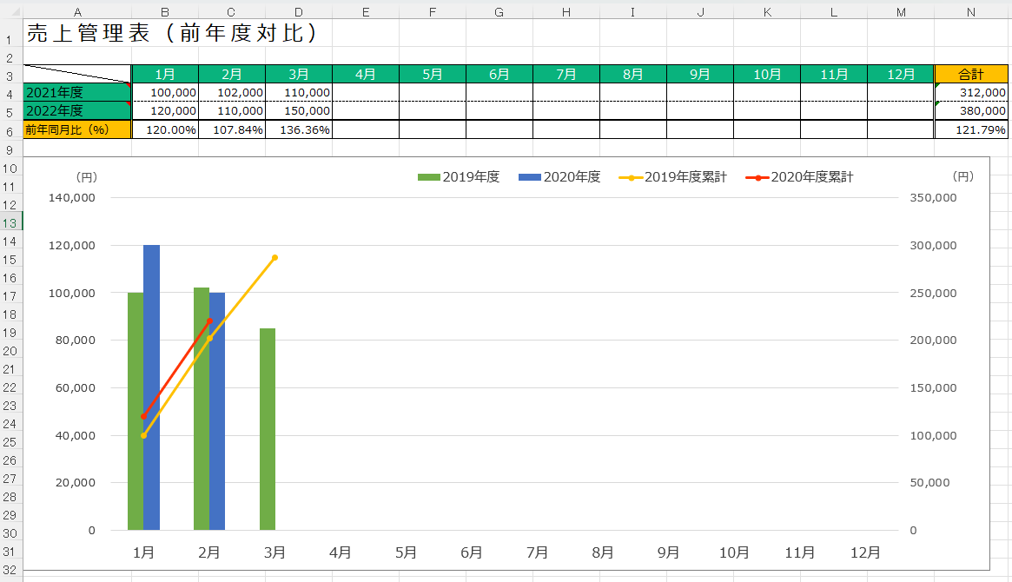
Task: Click the blue 2020年度 legend entry
Action: pyautogui.click(x=559, y=177)
